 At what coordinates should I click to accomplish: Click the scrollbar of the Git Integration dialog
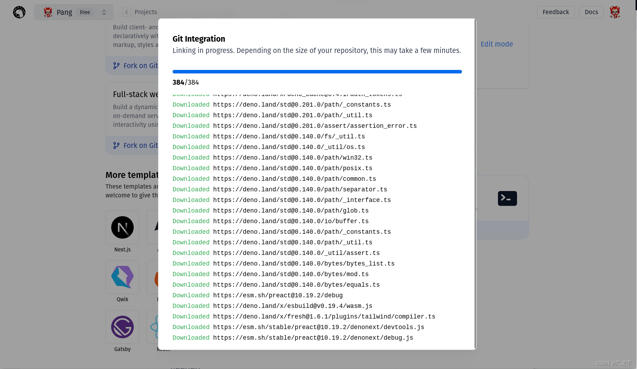[475, 184]
